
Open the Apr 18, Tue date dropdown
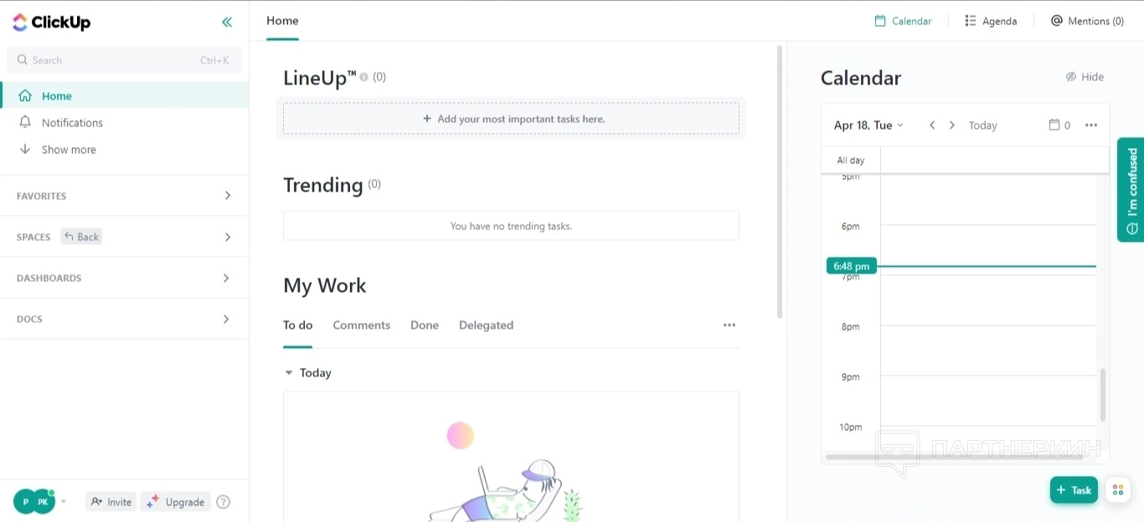(868, 125)
